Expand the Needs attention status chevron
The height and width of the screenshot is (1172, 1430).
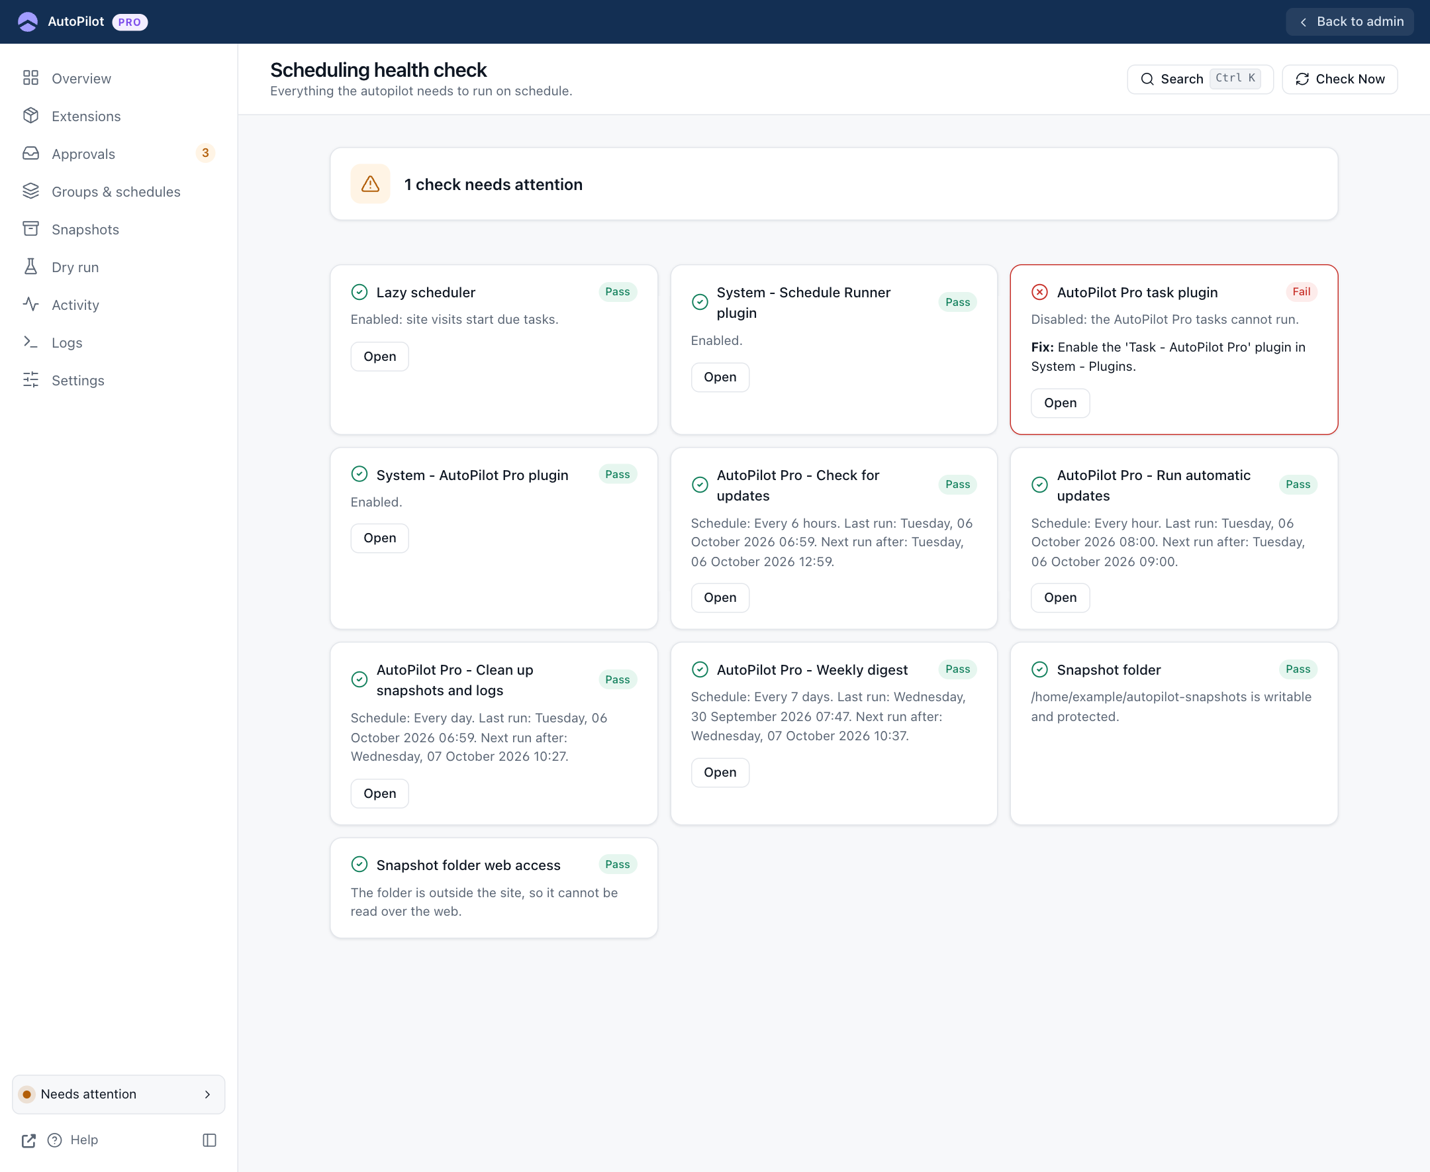207,1095
